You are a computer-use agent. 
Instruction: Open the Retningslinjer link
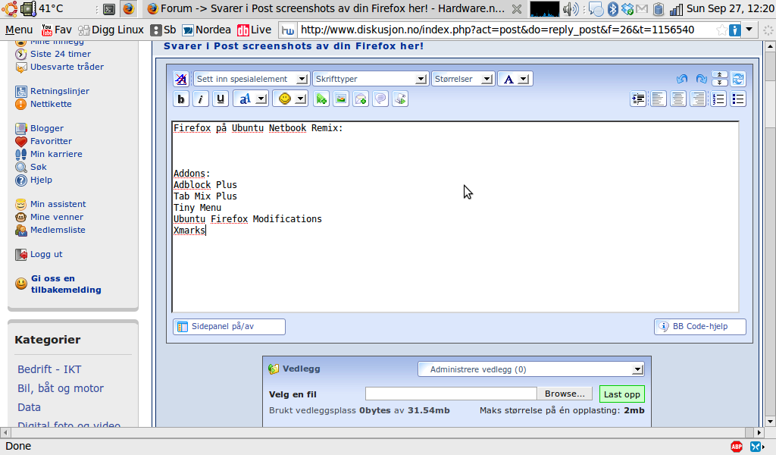(x=60, y=91)
